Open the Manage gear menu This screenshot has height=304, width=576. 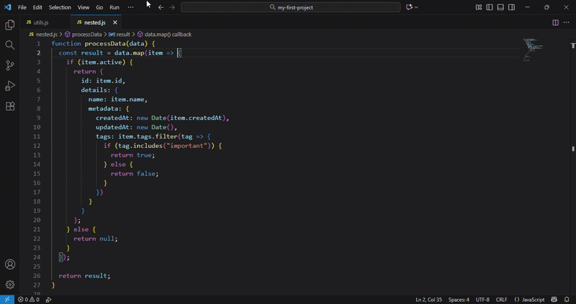pyautogui.click(x=10, y=284)
